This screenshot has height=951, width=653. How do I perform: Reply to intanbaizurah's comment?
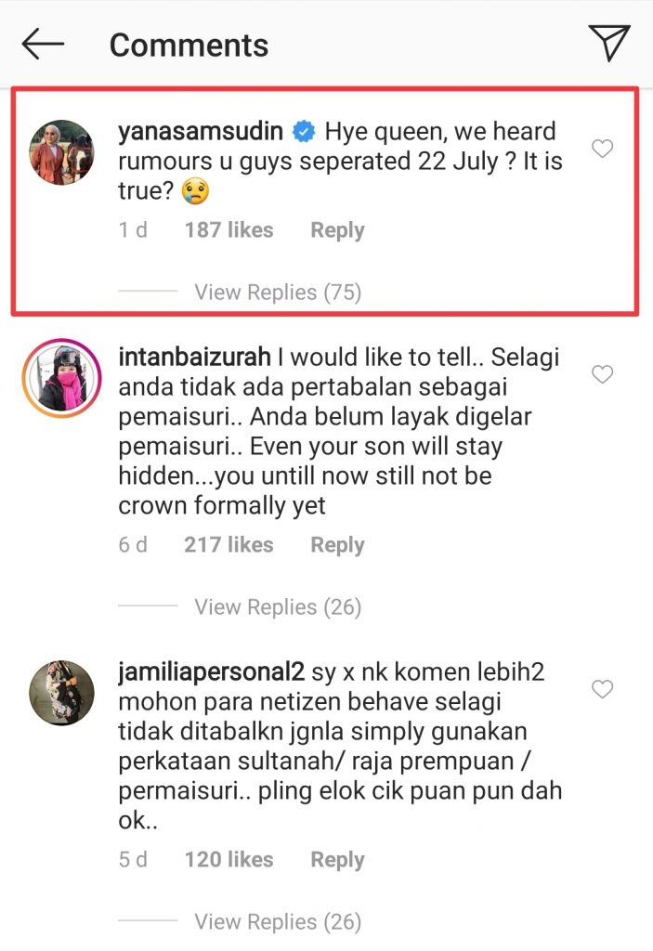pyautogui.click(x=337, y=545)
